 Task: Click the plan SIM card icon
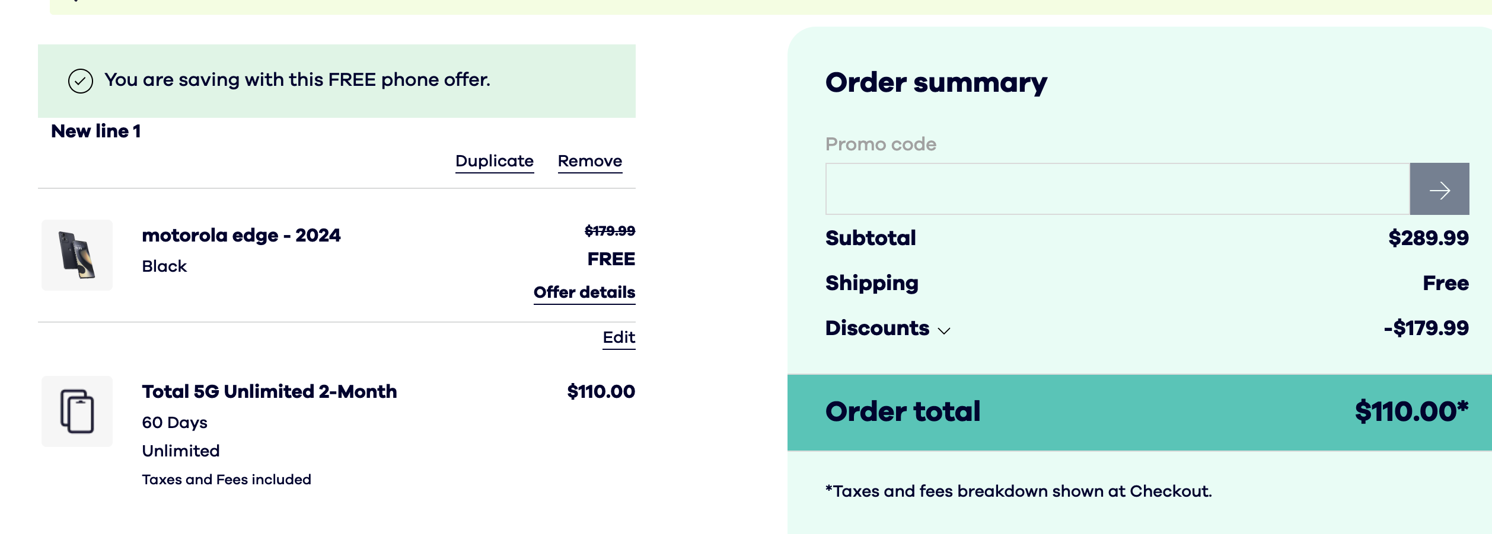[77, 411]
